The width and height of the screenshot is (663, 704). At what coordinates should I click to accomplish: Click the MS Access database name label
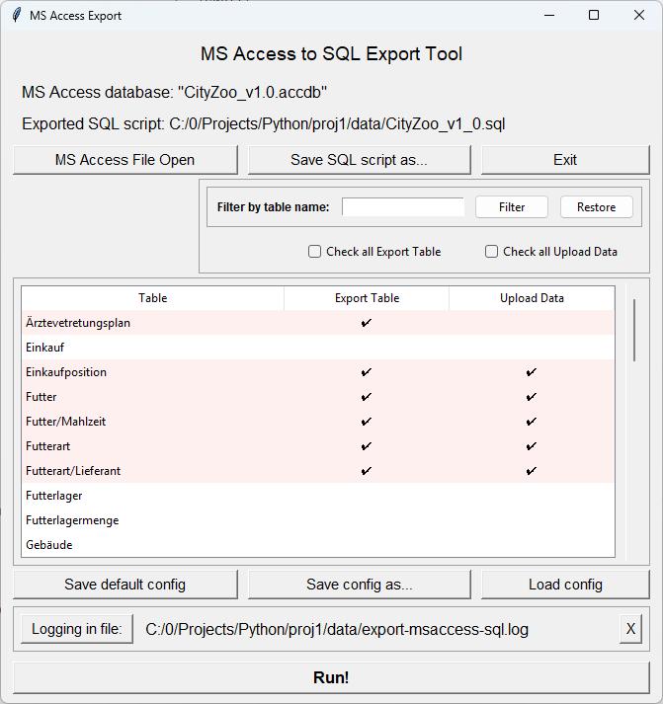point(174,93)
